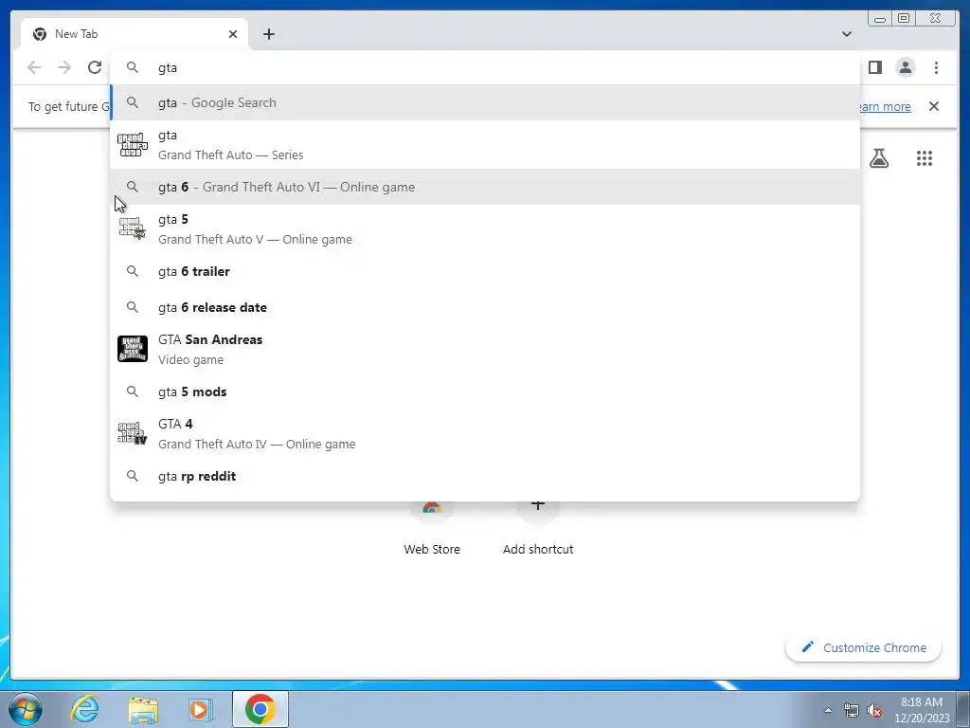Choose the gta 6 release date suggestion
This screenshot has width=970, height=728.
click(485, 307)
